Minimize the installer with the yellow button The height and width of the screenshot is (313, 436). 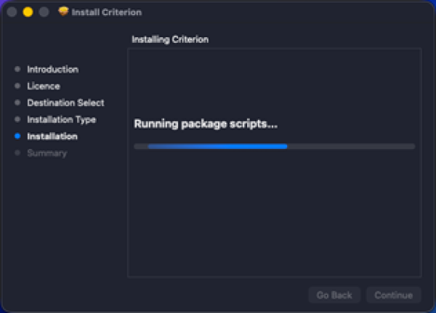coord(28,12)
